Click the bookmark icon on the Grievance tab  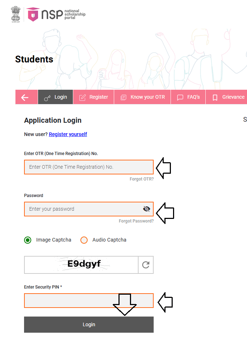pyautogui.click(x=215, y=97)
